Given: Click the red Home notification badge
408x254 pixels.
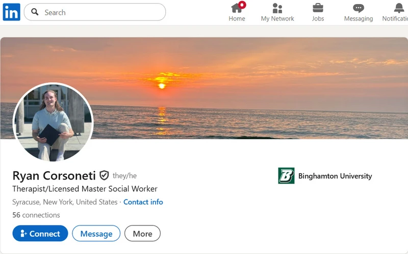Looking at the screenshot, I should click(242, 5).
